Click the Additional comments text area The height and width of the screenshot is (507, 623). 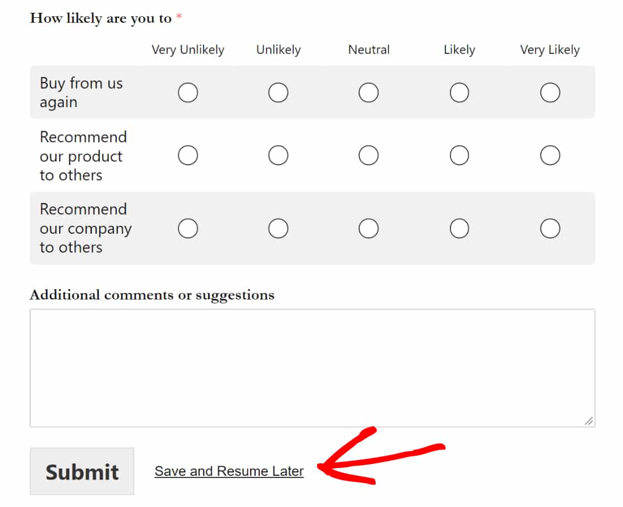coord(312,368)
